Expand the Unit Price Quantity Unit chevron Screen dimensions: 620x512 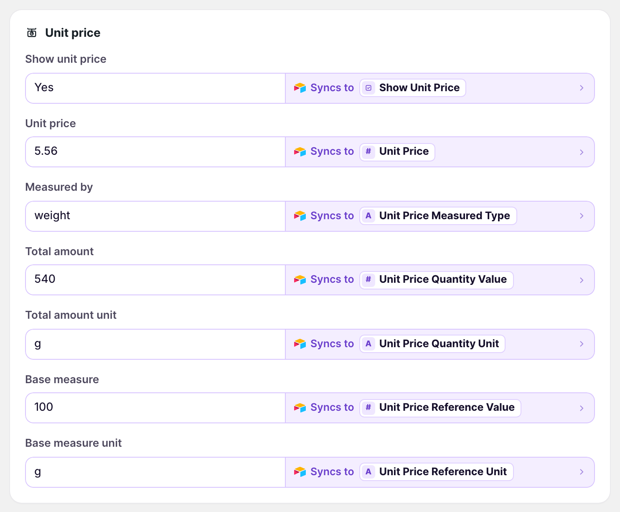point(582,344)
